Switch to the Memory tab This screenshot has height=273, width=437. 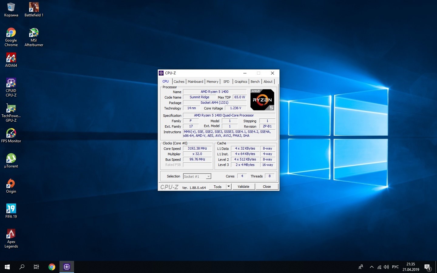pyautogui.click(x=212, y=82)
